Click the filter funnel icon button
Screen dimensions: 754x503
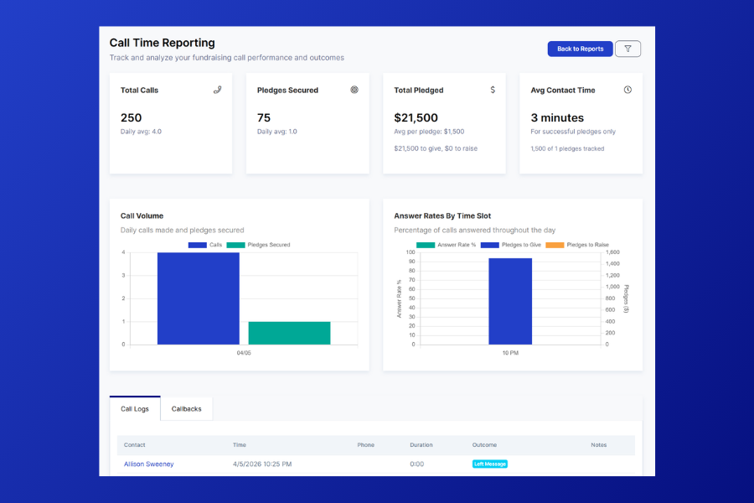627,49
